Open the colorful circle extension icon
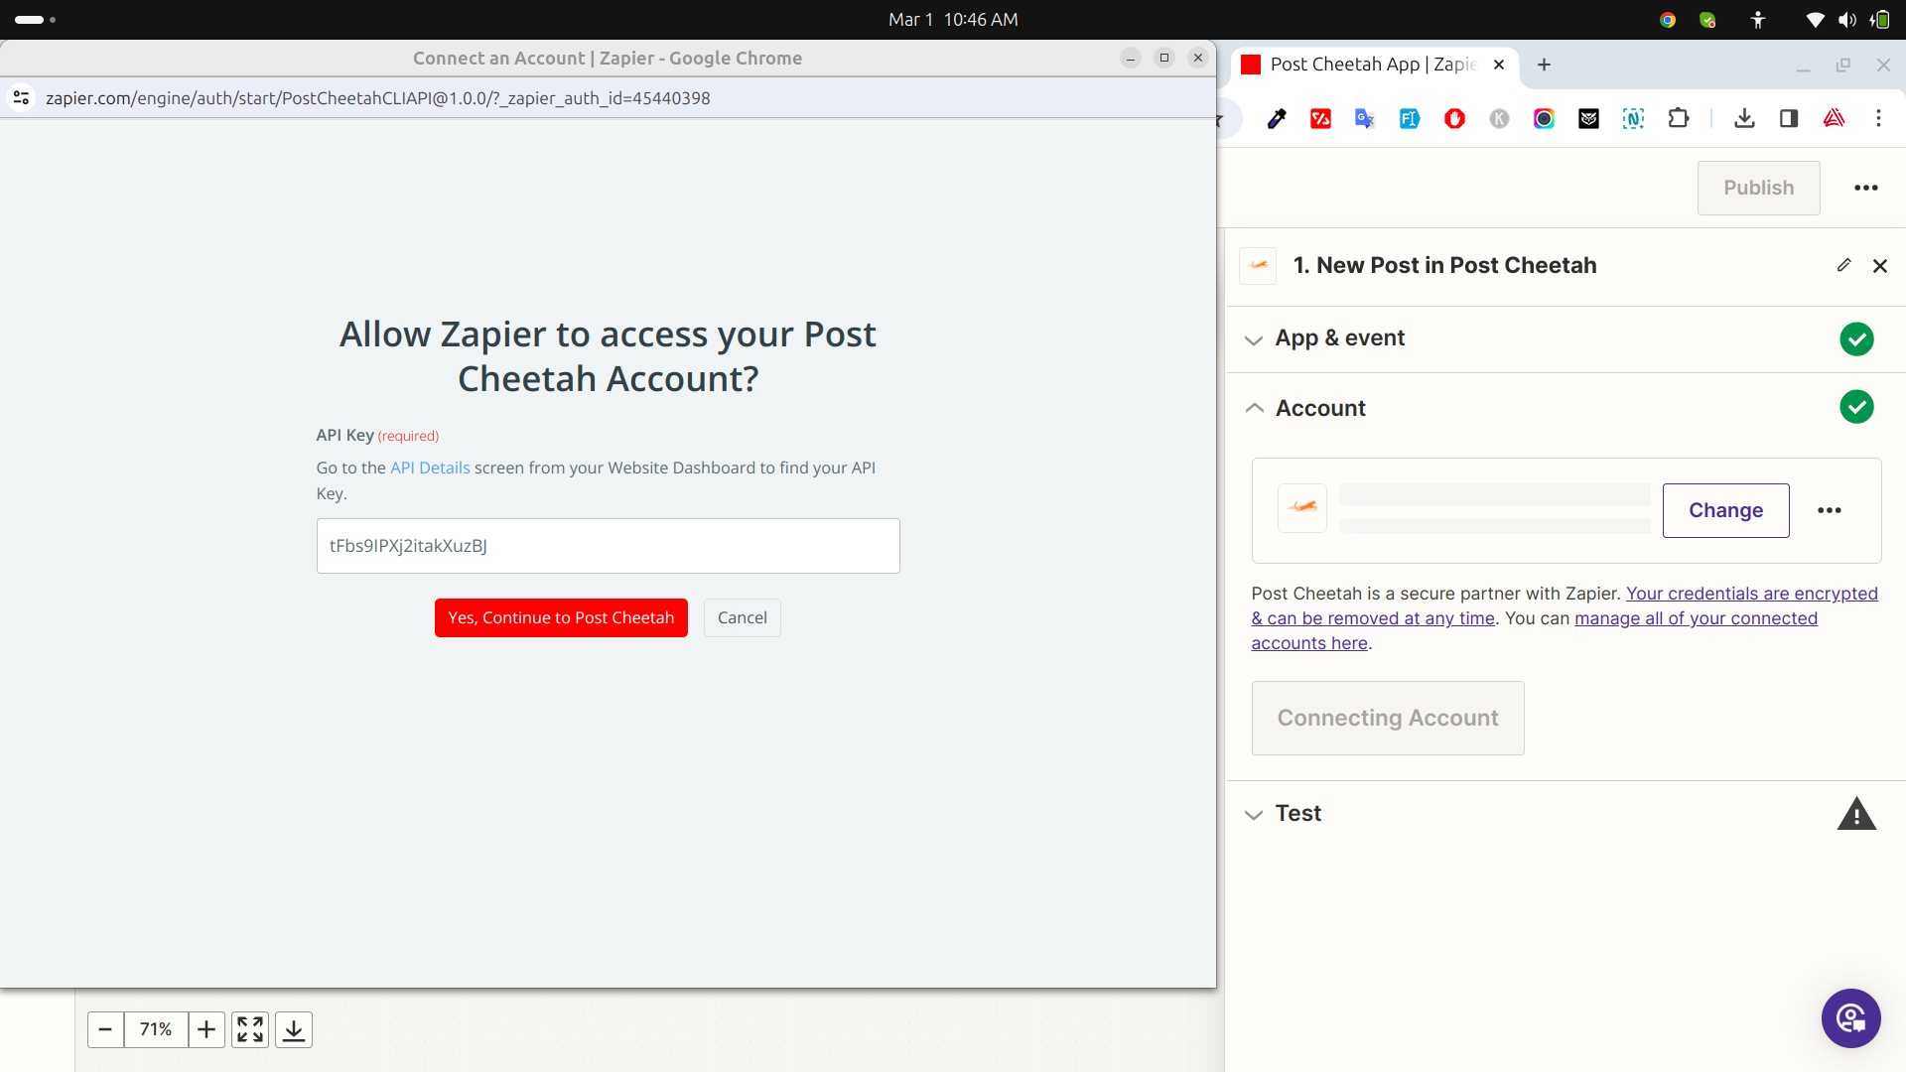This screenshot has width=1906, height=1072. coord(1544,119)
